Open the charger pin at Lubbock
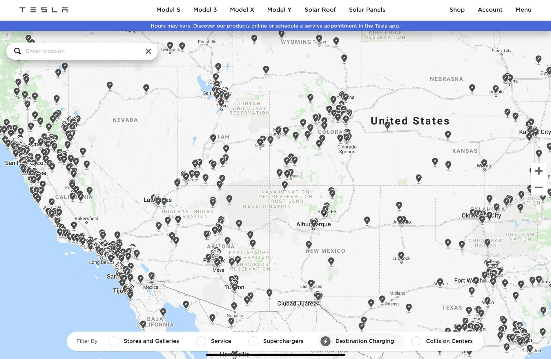 [401, 256]
